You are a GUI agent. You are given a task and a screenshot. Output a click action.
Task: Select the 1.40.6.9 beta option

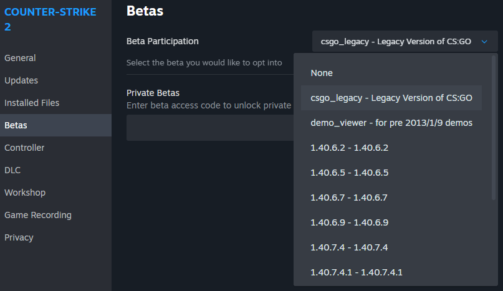point(349,222)
